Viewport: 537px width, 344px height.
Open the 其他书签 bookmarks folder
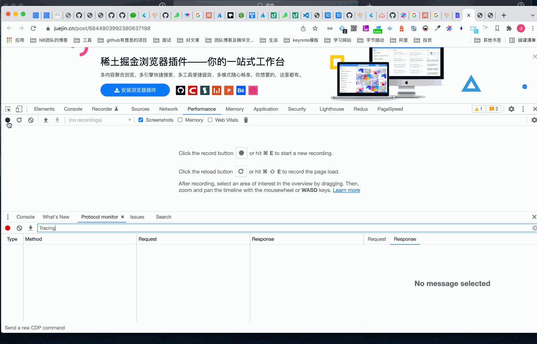(488, 40)
